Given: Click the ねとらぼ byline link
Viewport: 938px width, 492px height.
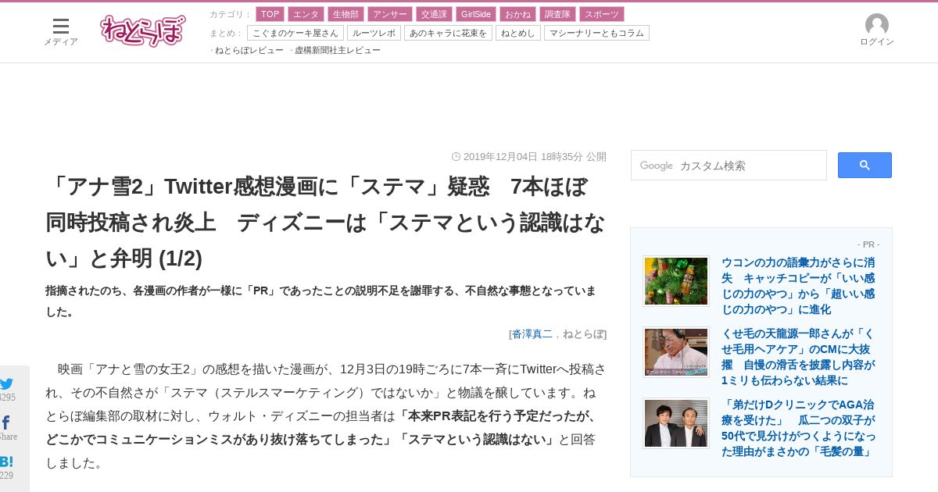Looking at the screenshot, I should (583, 333).
